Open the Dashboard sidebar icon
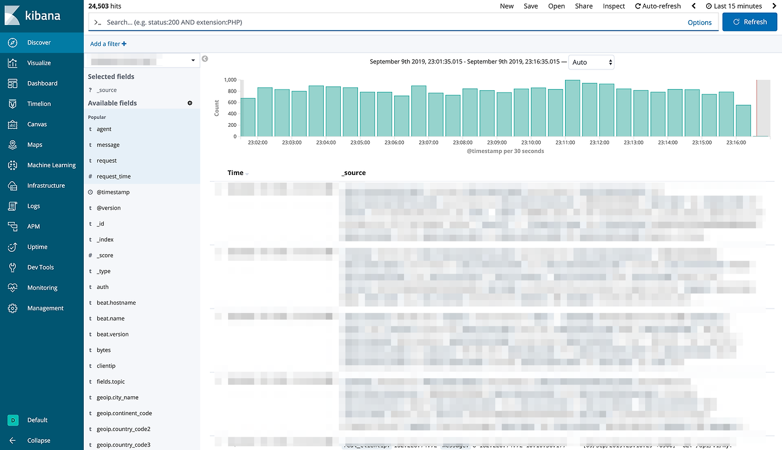The height and width of the screenshot is (450, 782). coord(13,84)
